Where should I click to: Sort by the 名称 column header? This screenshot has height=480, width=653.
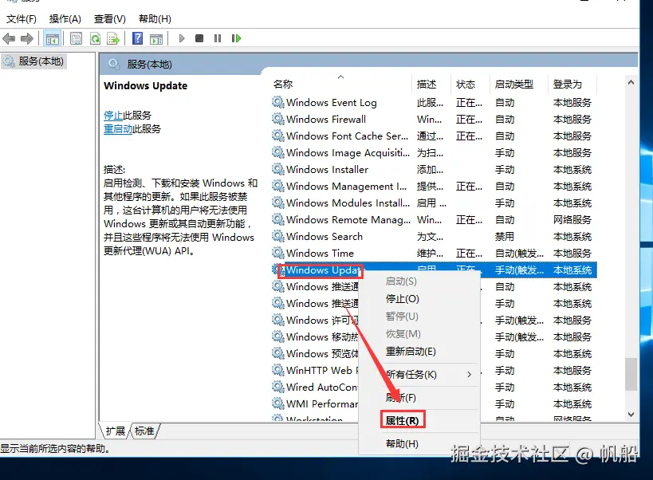pos(341,84)
